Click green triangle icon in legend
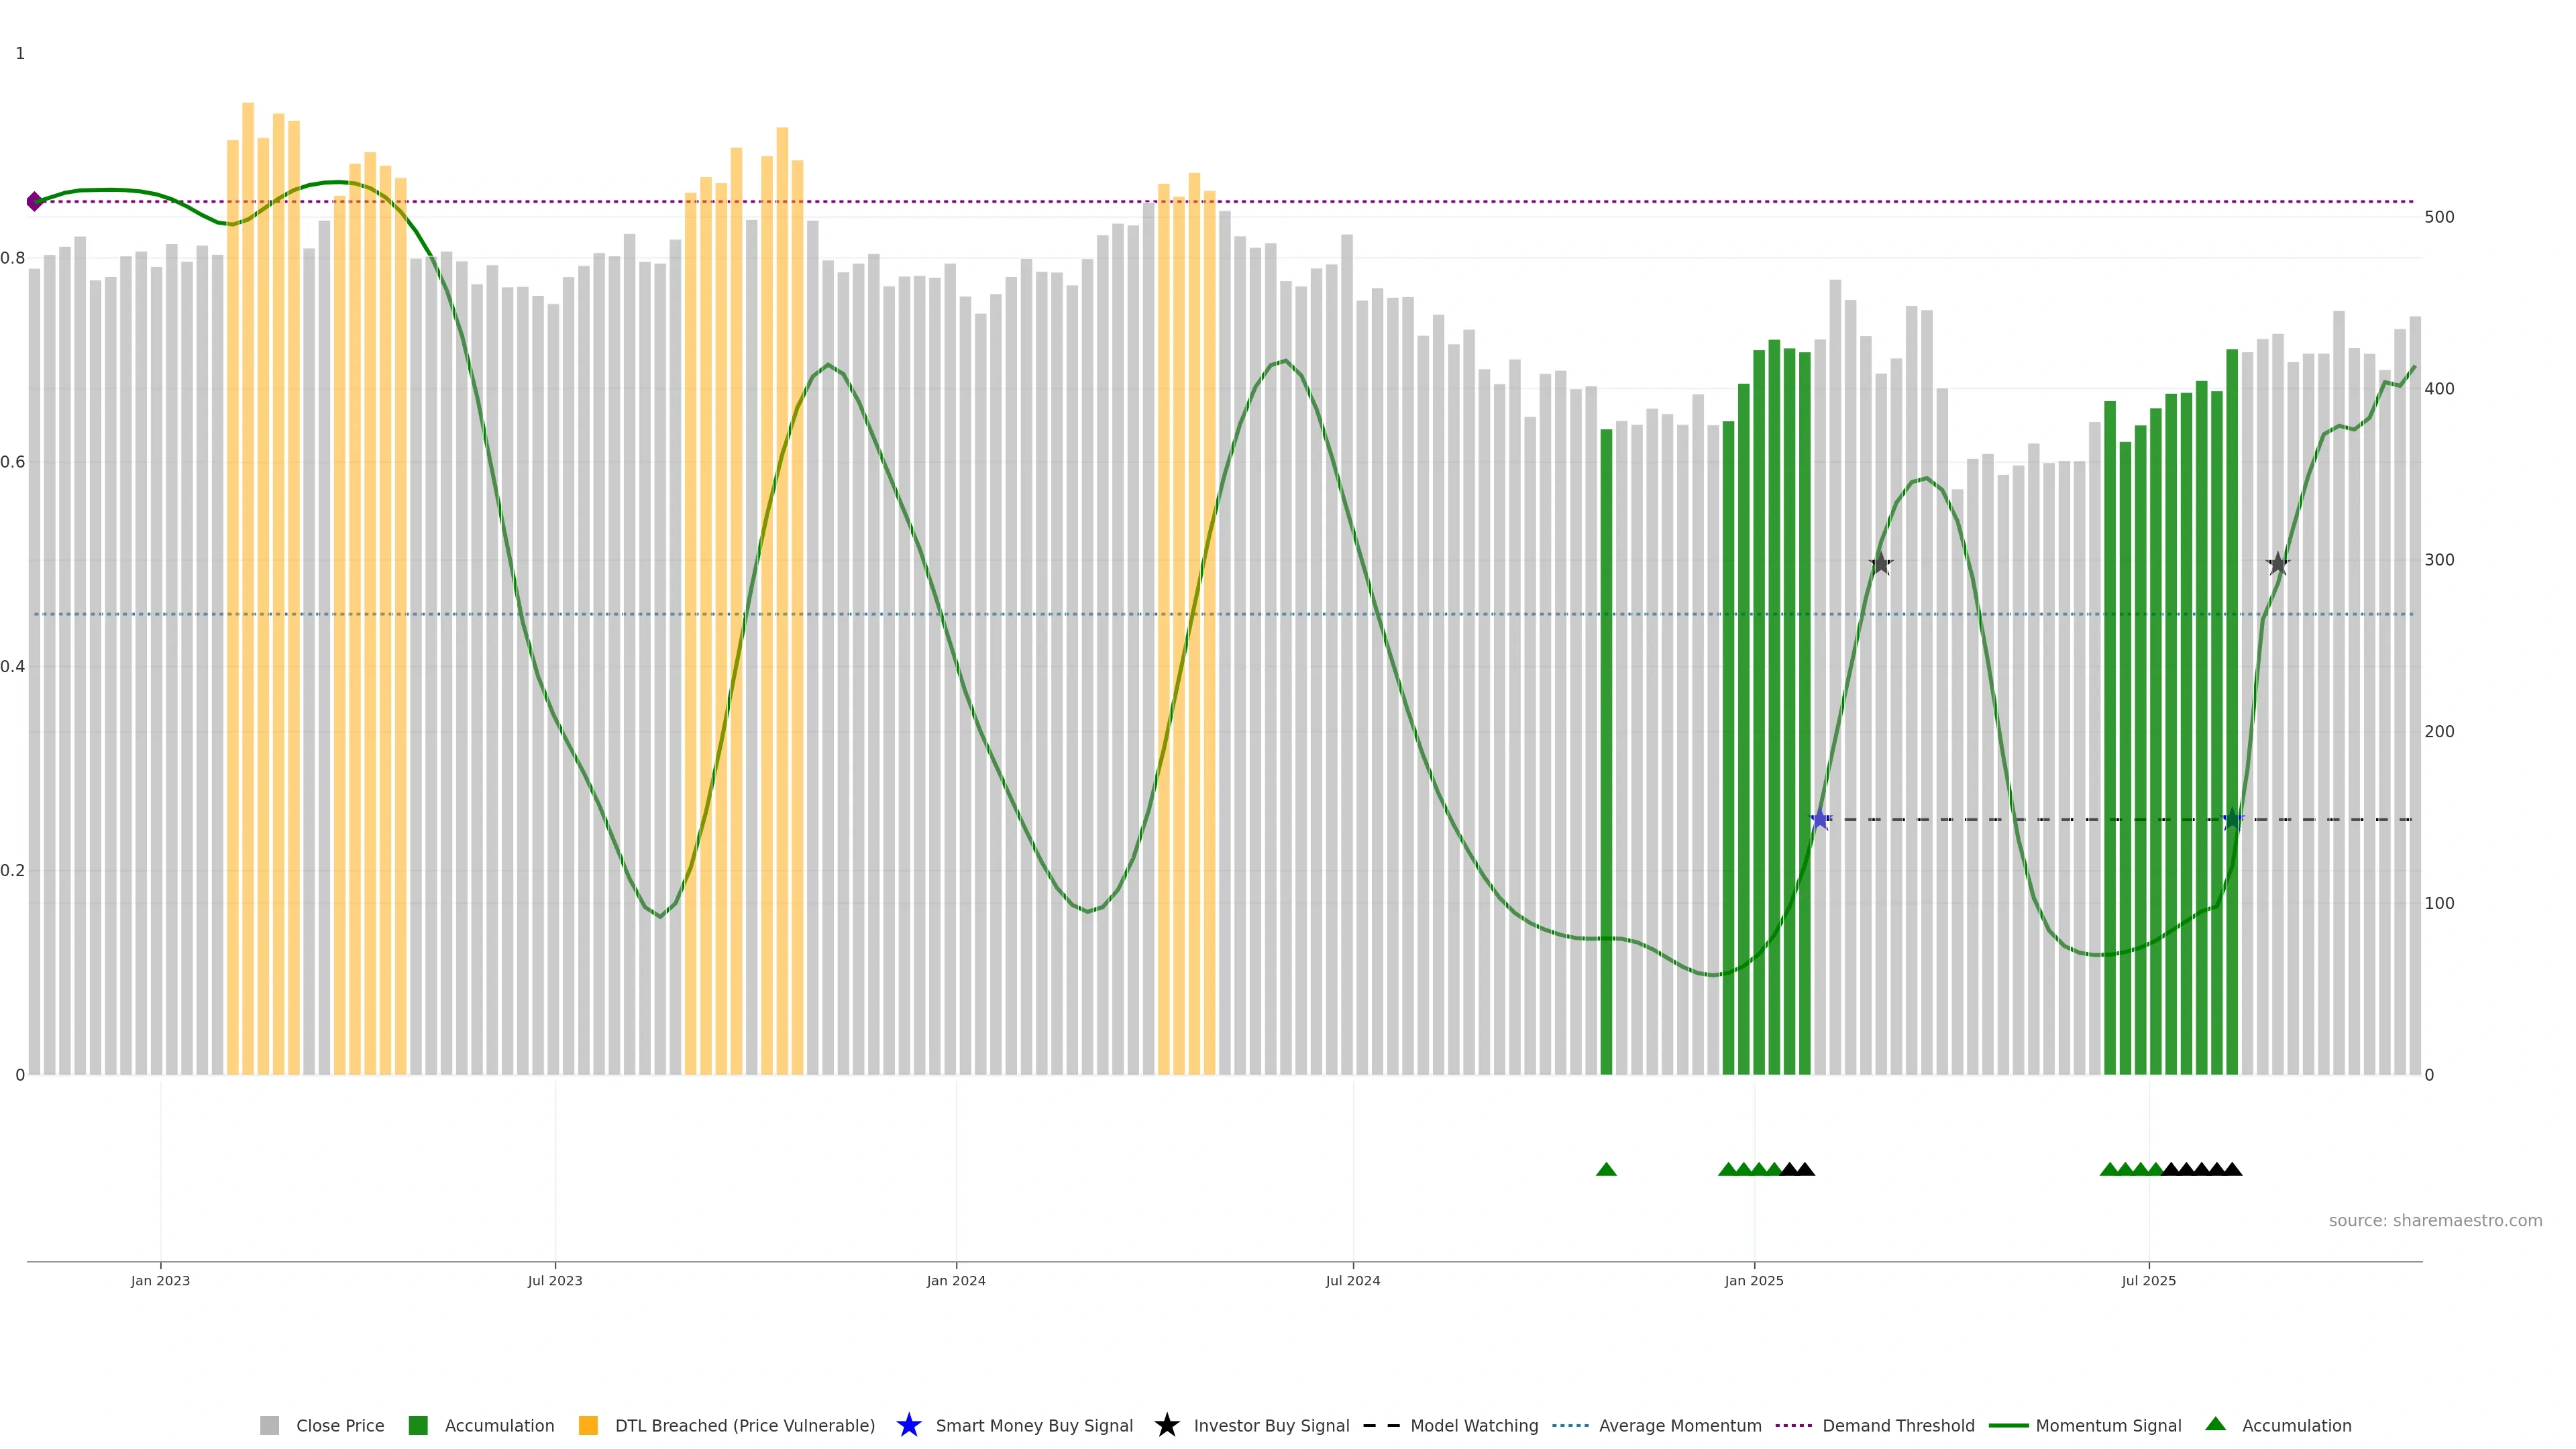The image size is (2576, 1449). pyautogui.click(x=2216, y=1424)
